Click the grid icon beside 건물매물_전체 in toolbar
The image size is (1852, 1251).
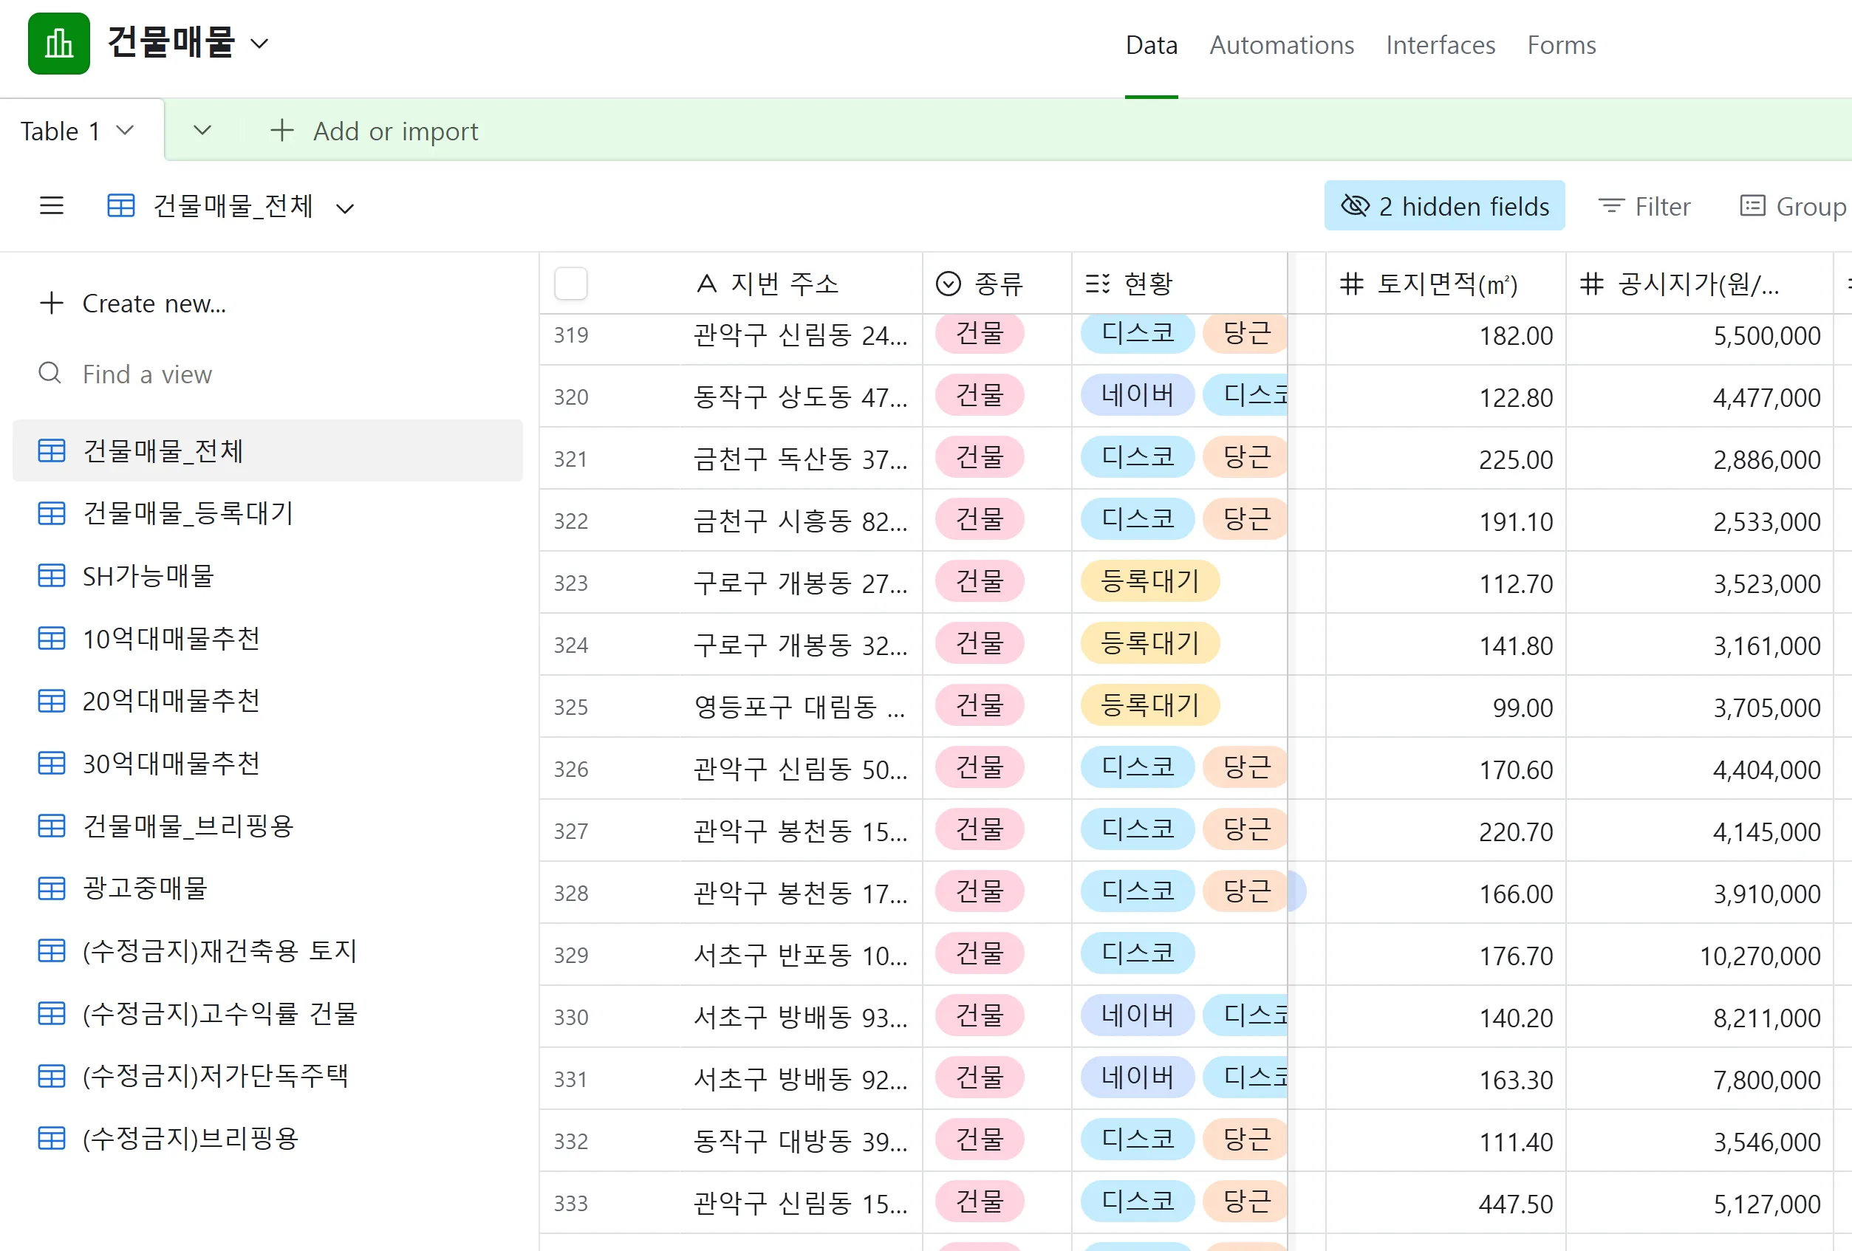coord(121,206)
